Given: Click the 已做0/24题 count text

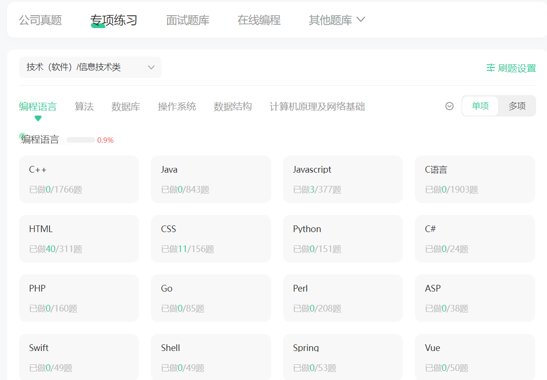Looking at the screenshot, I should click(x=447, y=249).
